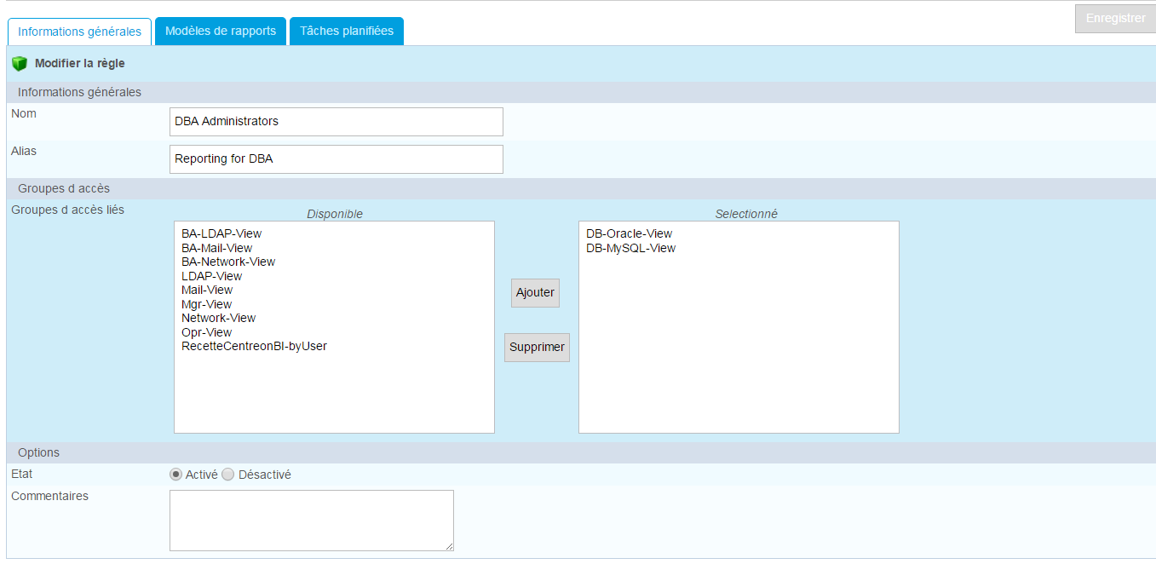Switch to Modèles de rapports tab
This screenshot has width=1156, height=564.
[x=221, y=31]
